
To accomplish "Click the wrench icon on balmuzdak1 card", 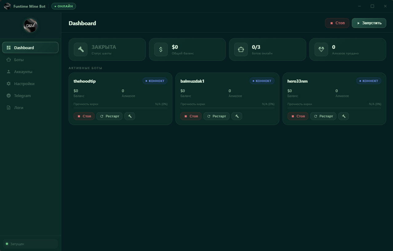I will (237, 116).
